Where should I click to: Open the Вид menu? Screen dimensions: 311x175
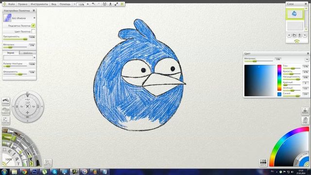[54, 4]
